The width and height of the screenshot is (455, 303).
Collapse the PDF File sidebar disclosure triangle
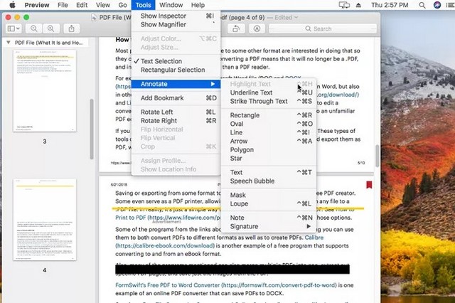pos(9,43)
